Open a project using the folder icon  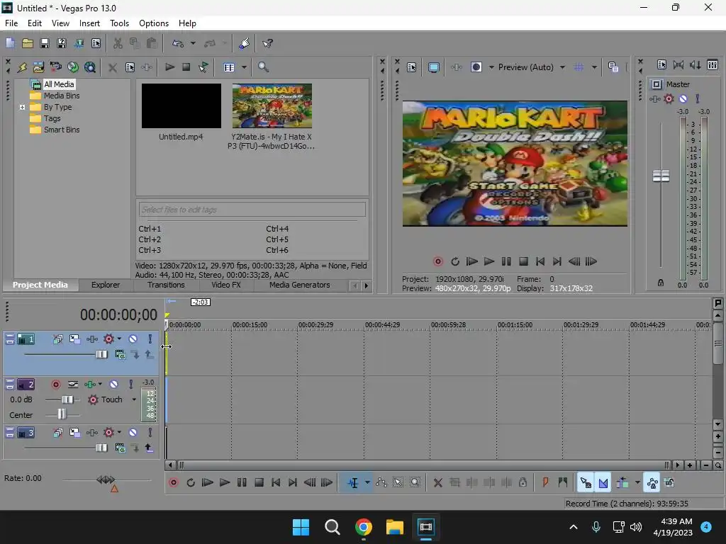pyautogui.click(x=28, y=43)
